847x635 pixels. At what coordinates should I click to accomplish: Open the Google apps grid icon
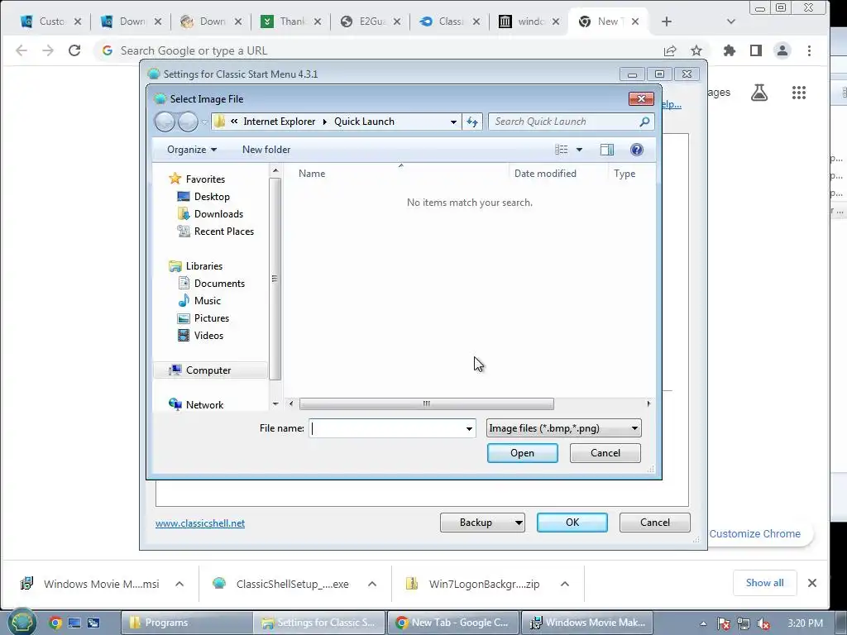(799, 93)
